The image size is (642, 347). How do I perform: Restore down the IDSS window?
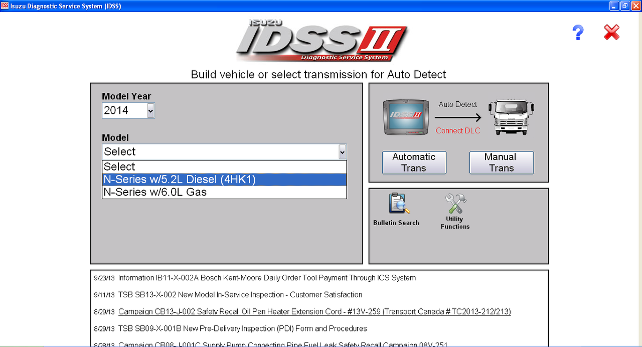[x=625, y=6]
